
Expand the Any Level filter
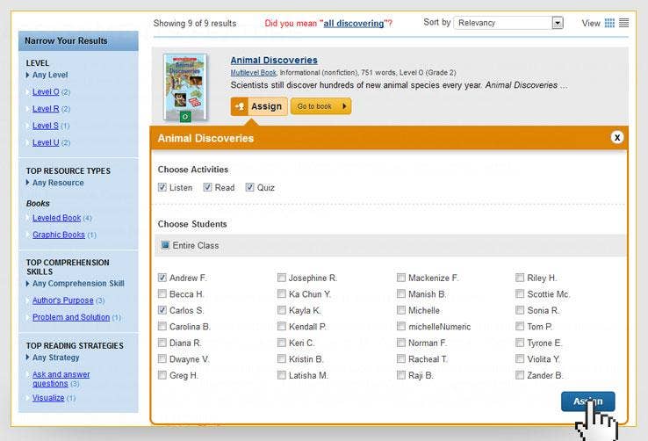[47, 75]
